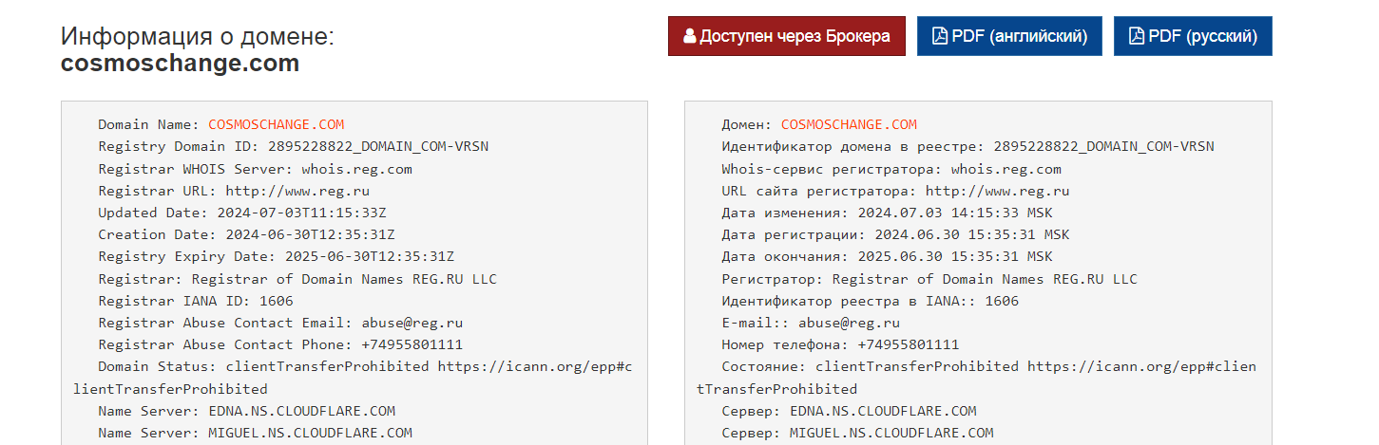Click abuse@reg.ru in the "E-mail::" line
The height and width of the screenshot is (445, 1379).
849,323
